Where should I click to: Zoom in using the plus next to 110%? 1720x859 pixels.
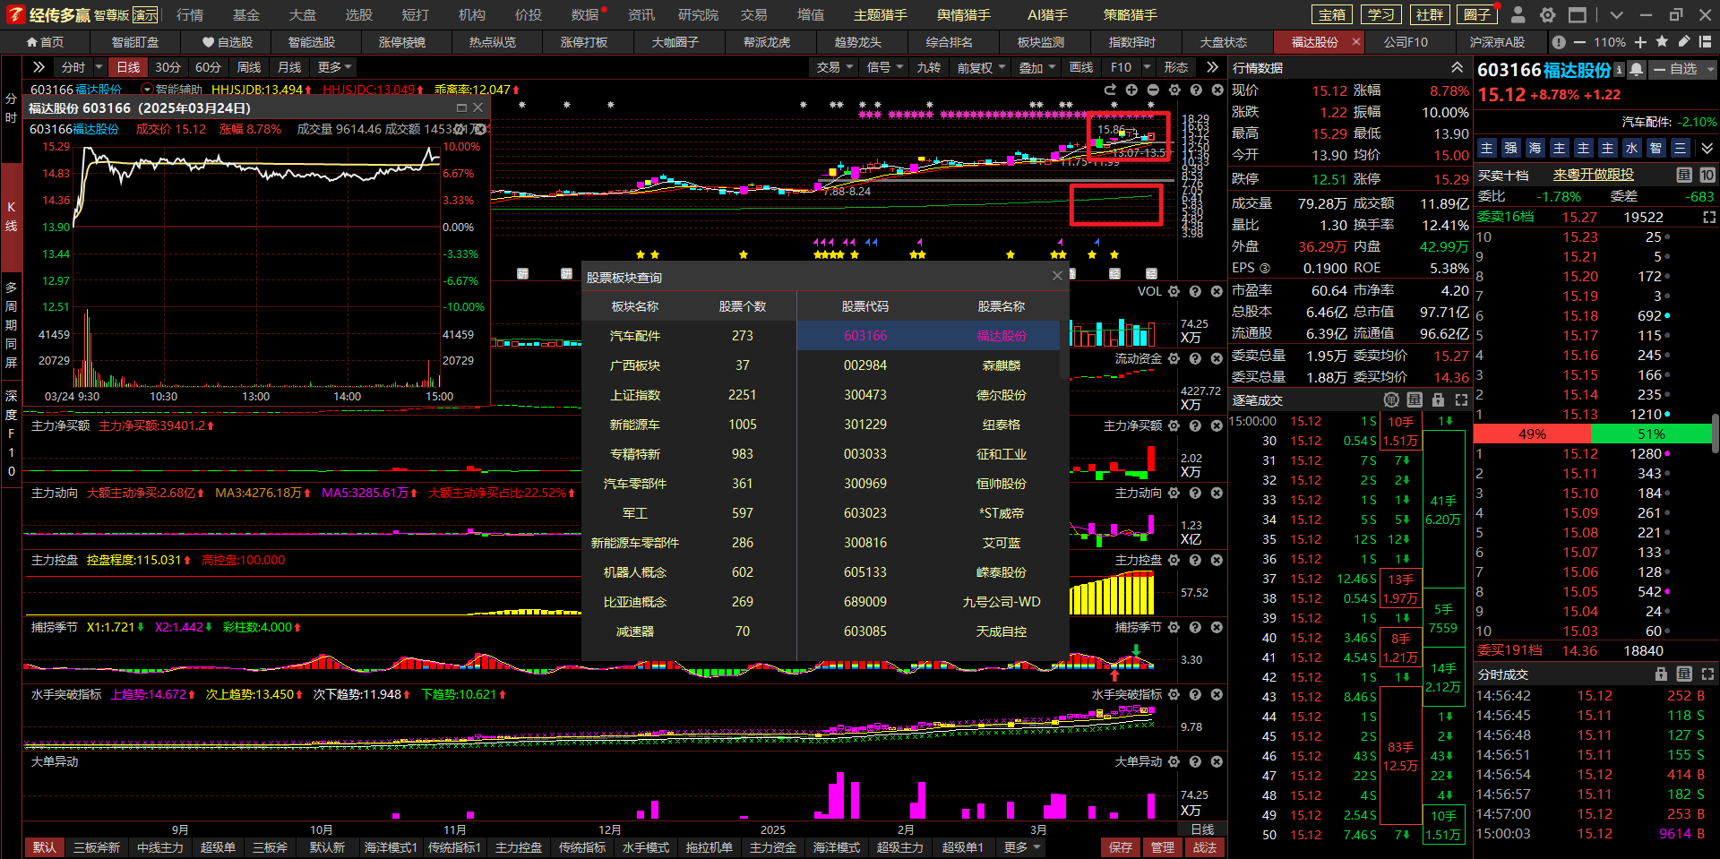pos(1640,42)
